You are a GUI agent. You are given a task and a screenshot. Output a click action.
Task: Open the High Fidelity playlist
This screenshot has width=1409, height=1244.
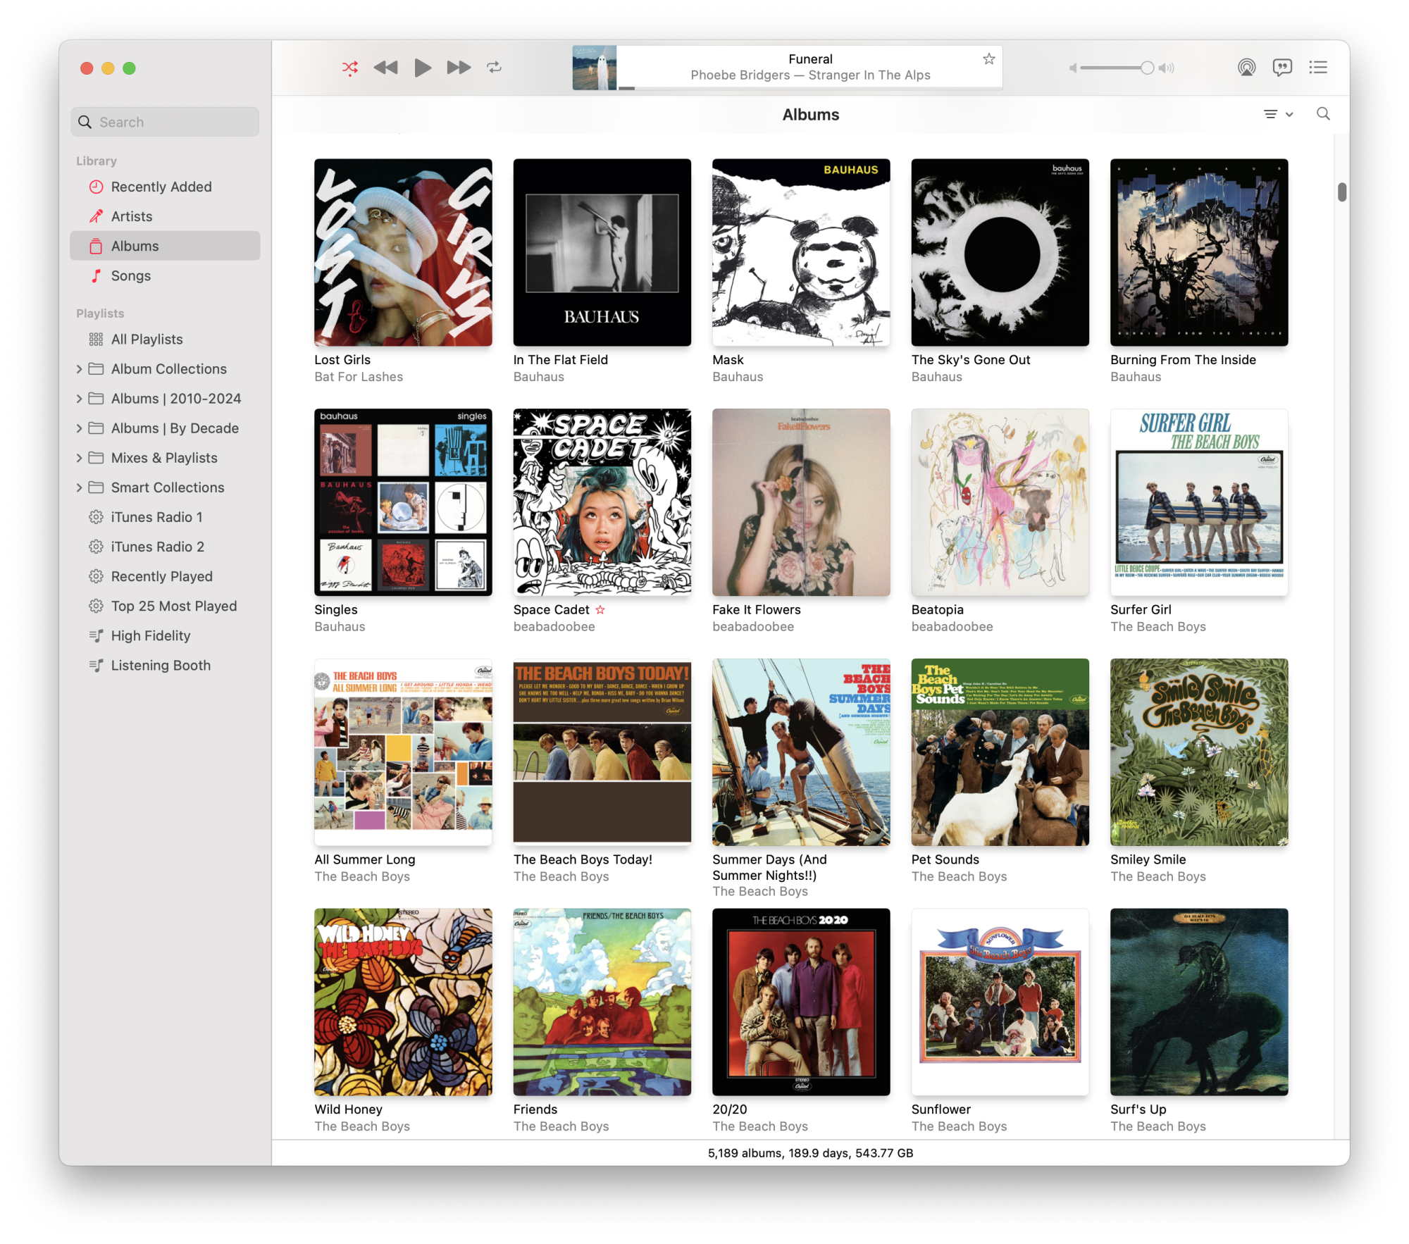[x=151, y=635]
